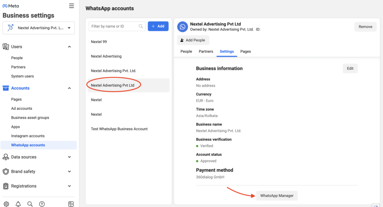Toggle the sidebar panel icon

(x=71, y=204)
